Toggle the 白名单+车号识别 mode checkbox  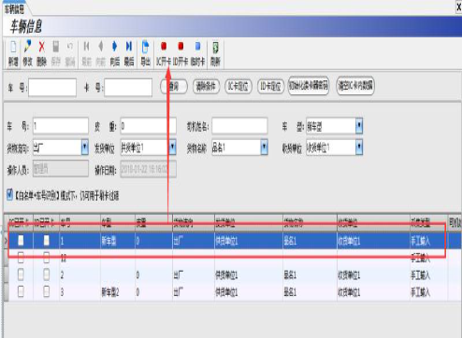(x=9, y=194)
